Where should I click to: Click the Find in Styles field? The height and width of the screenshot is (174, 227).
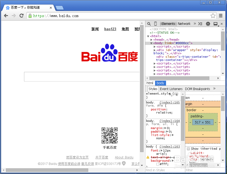point(165,170)
